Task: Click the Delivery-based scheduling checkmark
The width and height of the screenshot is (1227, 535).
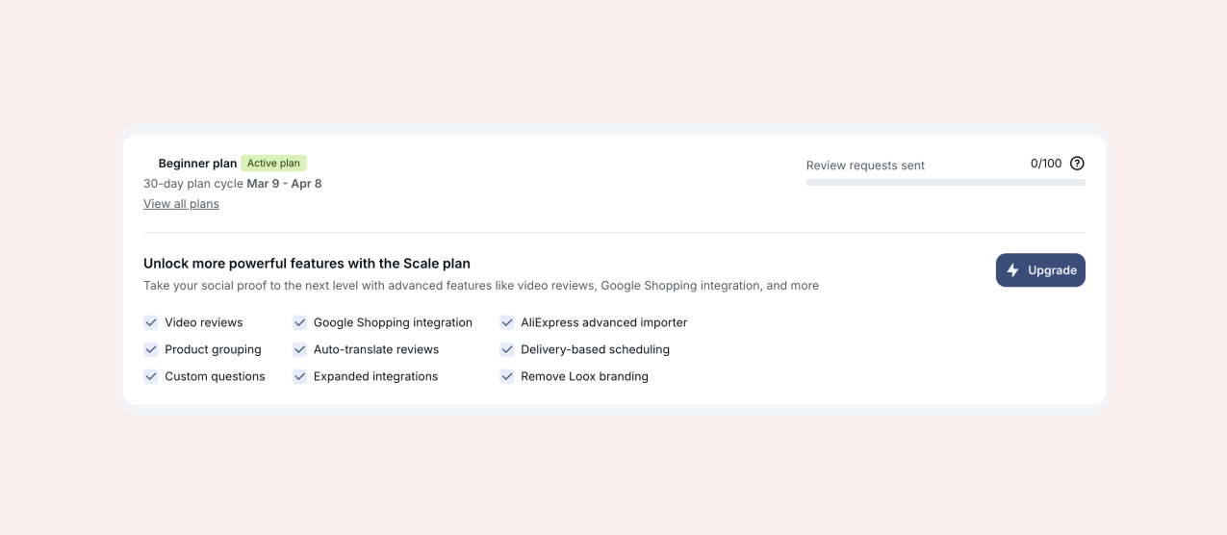Action: coord(507,350)
